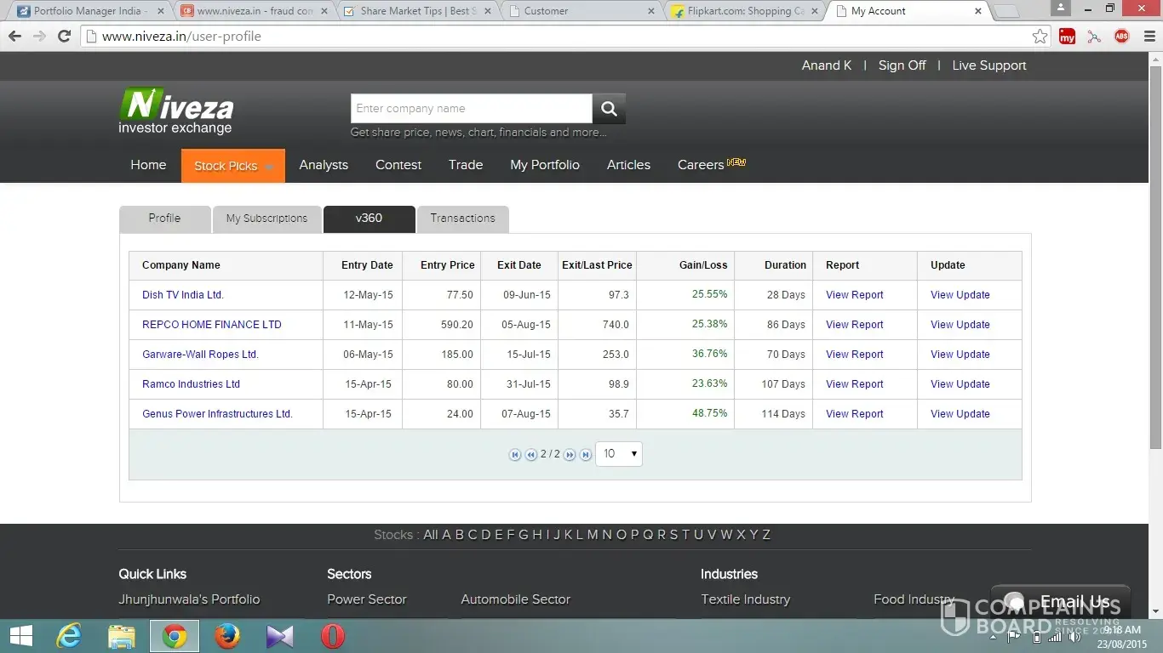Open rows-per-page dropdown showing 10
This screenshot has height=653, width=1163.
click(619, 454)
